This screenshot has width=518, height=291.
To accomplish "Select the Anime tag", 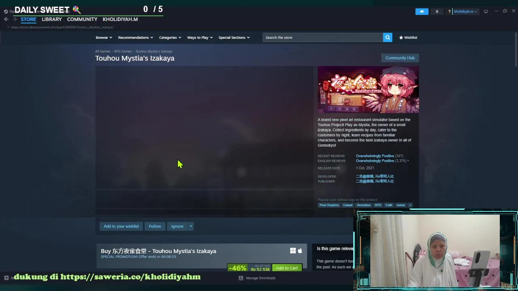I will pyautogui.click(x=401, y=205).
